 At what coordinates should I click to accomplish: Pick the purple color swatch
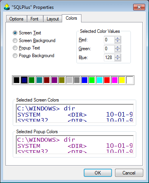(54, 80)
